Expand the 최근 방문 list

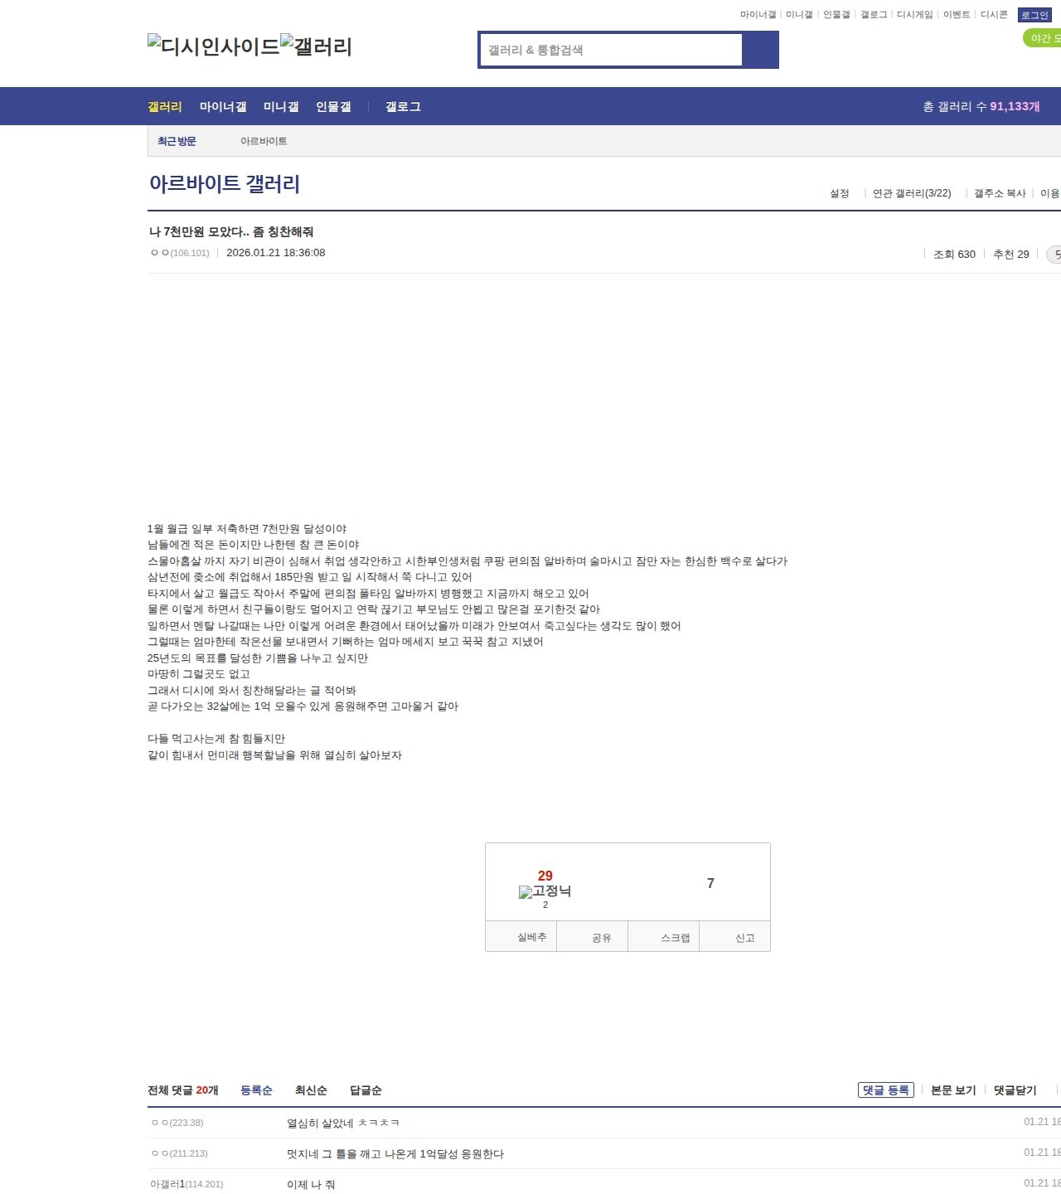coord(177,141)
